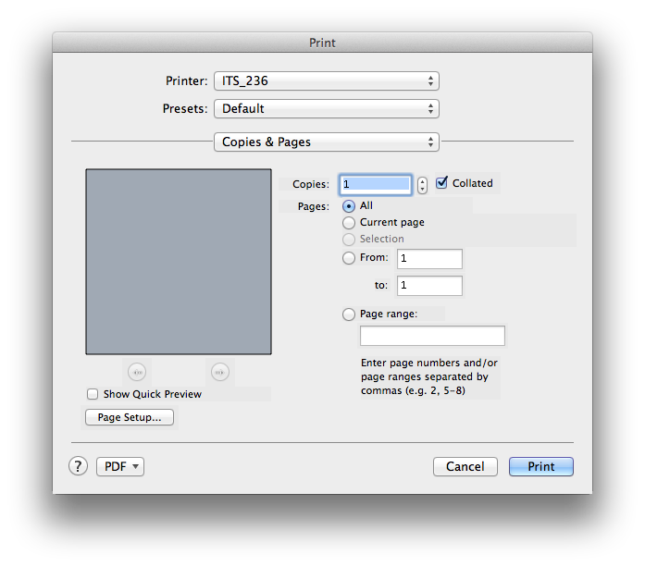Click the Copies input field
645x567 pixels.
coord(375,184)
